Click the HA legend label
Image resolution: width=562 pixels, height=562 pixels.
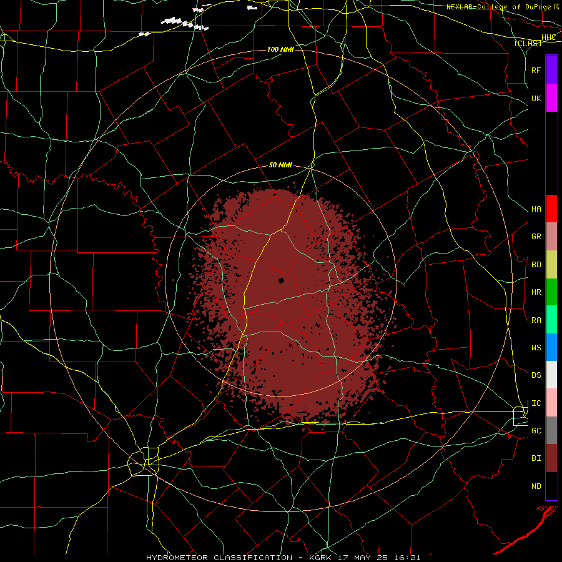click(x=536, y=209)
